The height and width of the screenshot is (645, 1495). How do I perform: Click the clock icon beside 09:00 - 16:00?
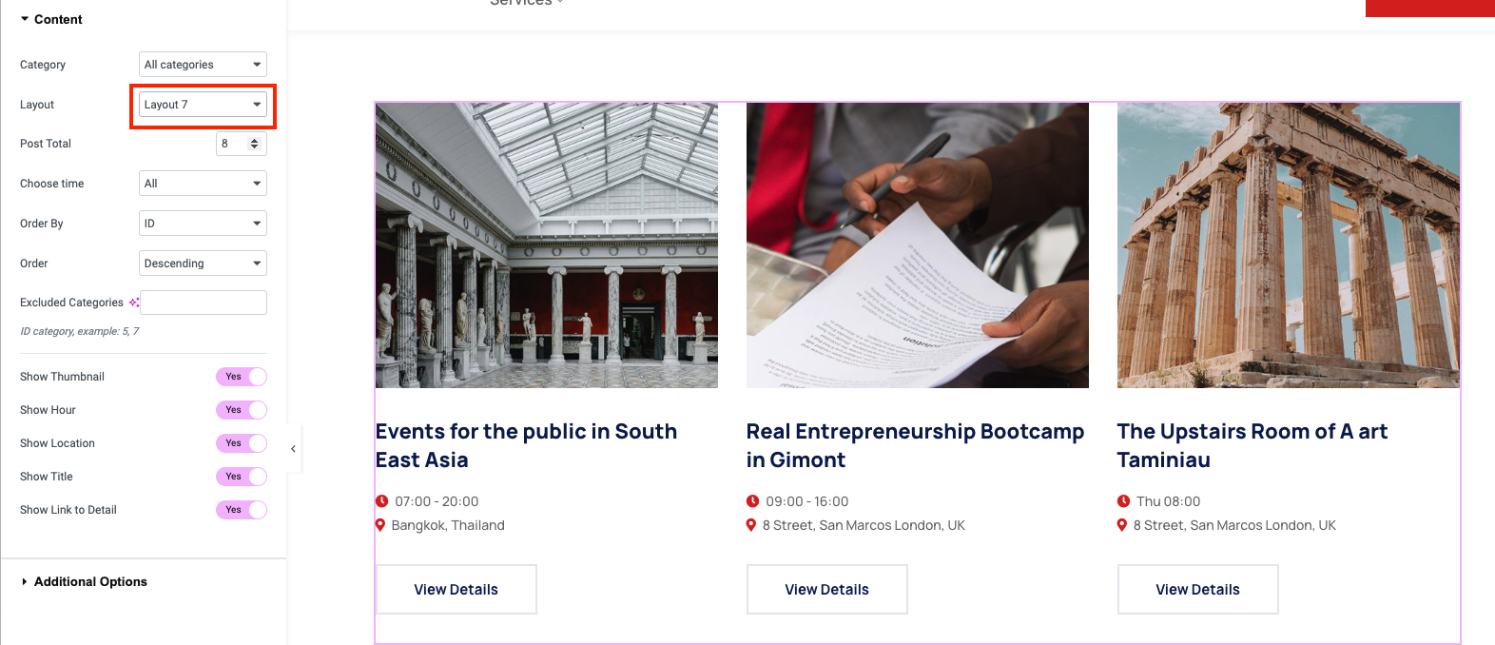pos(752,501)
